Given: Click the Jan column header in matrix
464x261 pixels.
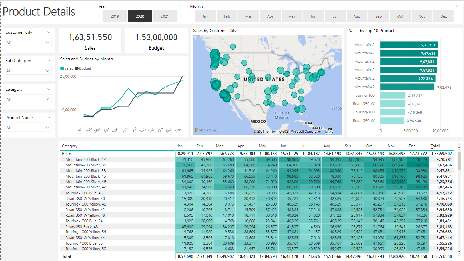Looking at the screenshot, I should (180, 146).
